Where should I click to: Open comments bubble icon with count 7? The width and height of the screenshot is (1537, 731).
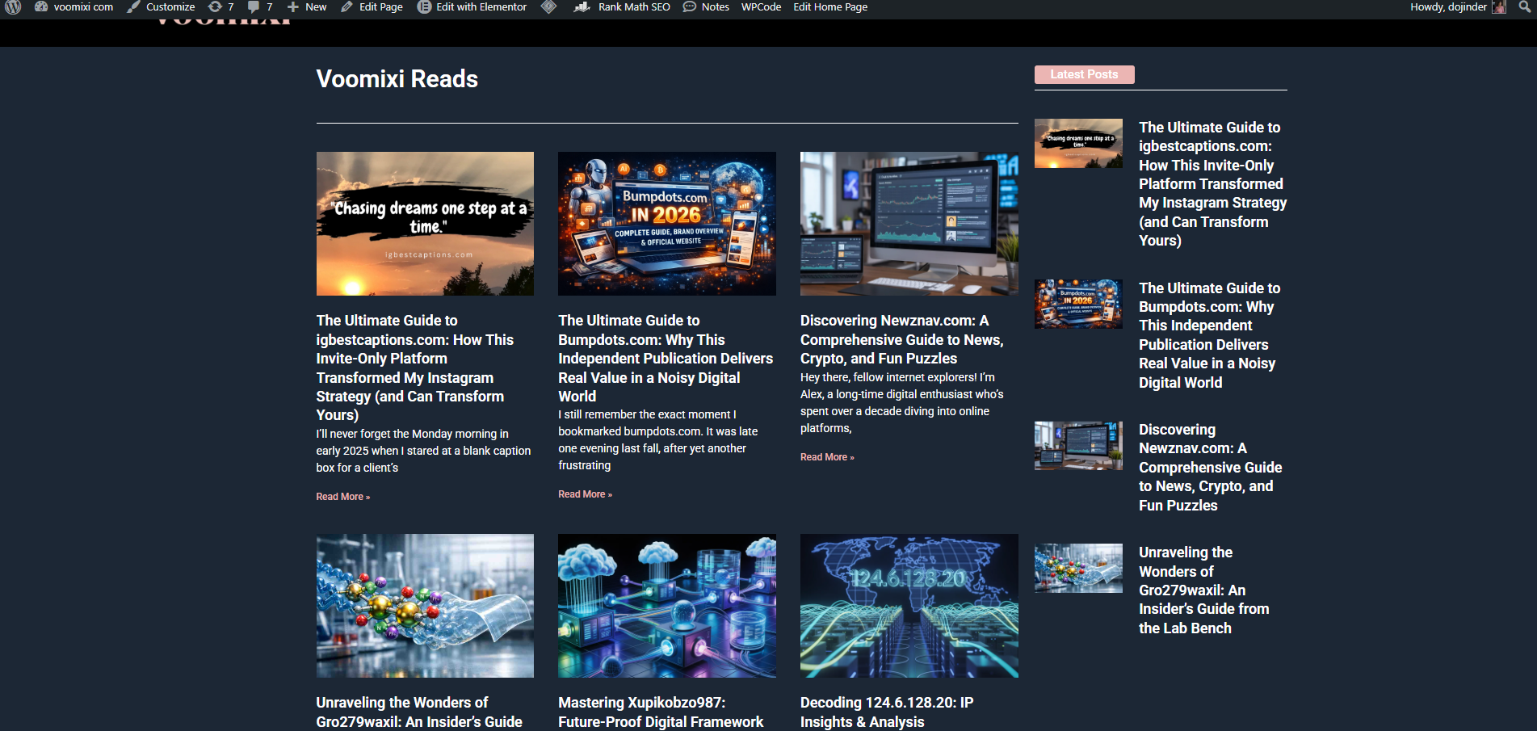click(259, 6)
